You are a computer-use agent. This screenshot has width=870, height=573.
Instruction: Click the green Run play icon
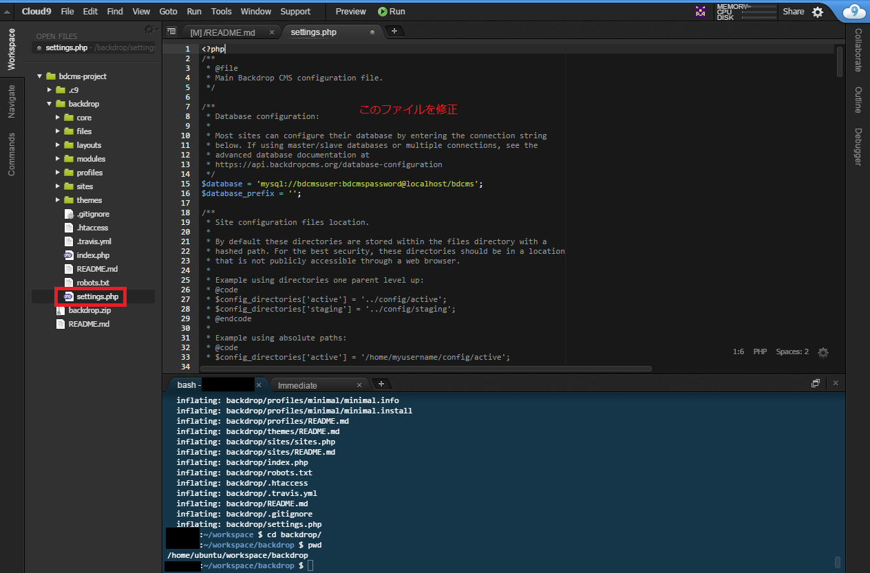[382, 12]
